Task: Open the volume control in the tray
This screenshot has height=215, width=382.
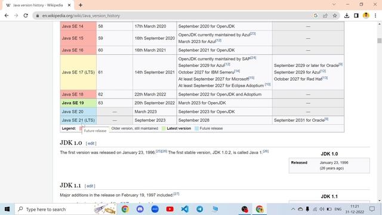Action: 322,209
